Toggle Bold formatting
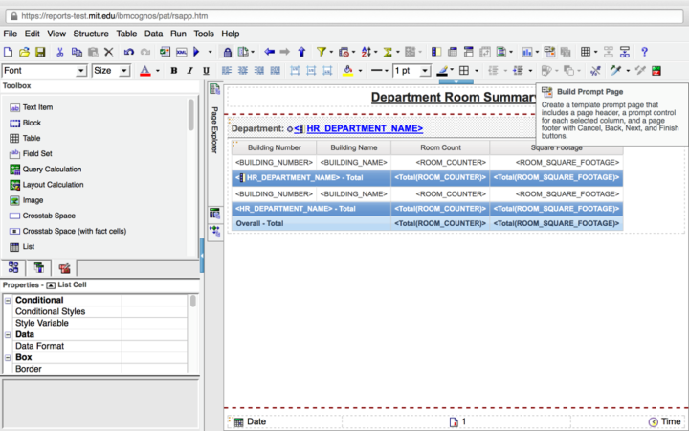Viewport: 689px width, 431px height. (175, 71)
